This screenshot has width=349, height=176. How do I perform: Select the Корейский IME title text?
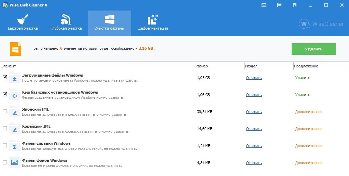[36, 126]
